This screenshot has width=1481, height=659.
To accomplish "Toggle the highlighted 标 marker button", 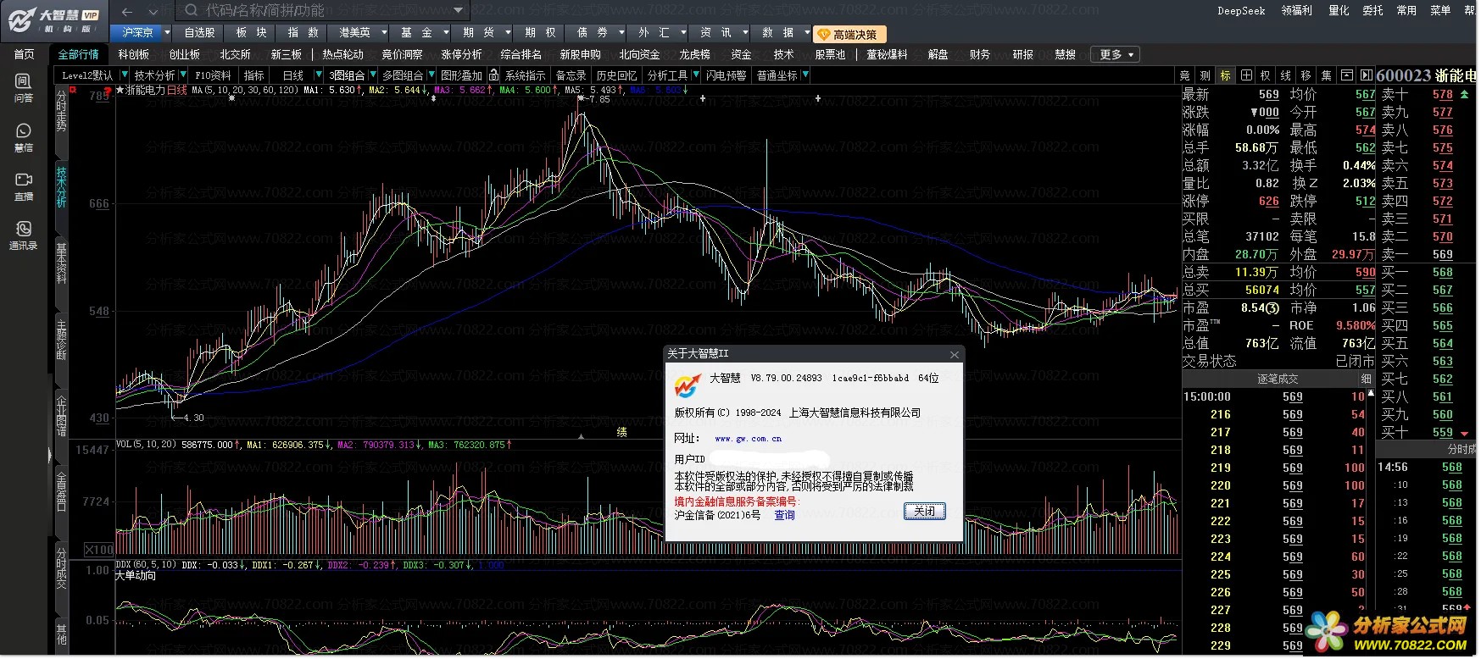I will pos(1226,75).
